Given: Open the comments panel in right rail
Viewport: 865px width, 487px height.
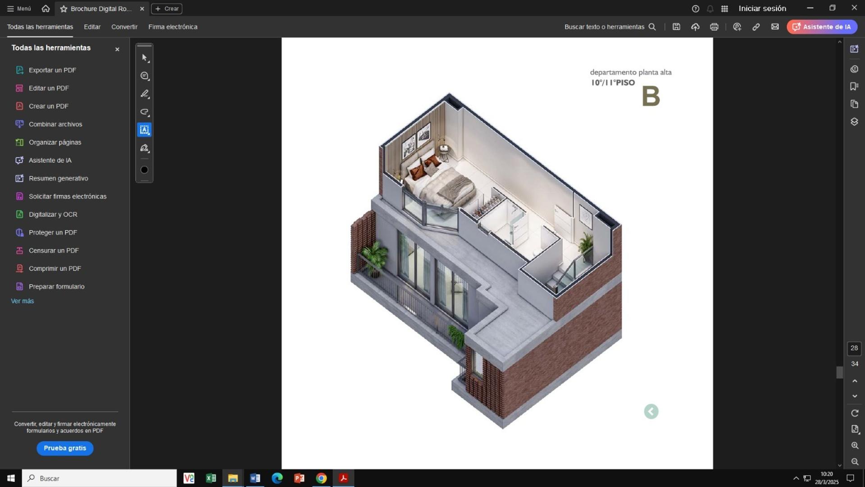Looking at the screenshot, I should [854, 69].
